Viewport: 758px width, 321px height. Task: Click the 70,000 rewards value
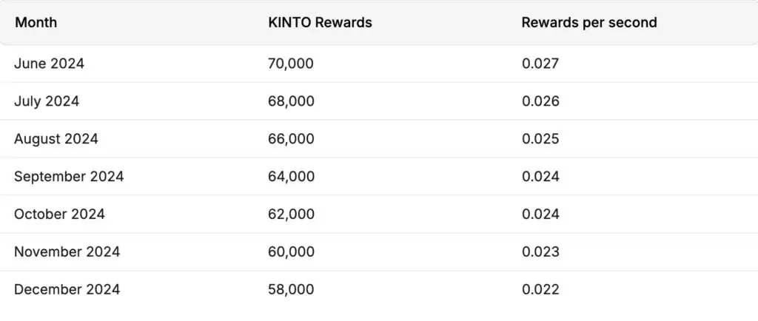pos(291,64)
